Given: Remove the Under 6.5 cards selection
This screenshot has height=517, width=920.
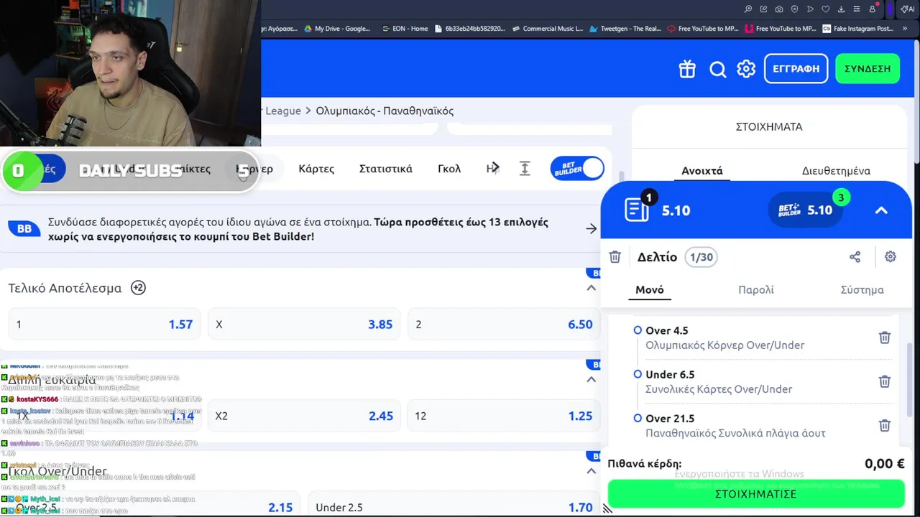Looking at the screenshot, I should [x=885, y=381].
